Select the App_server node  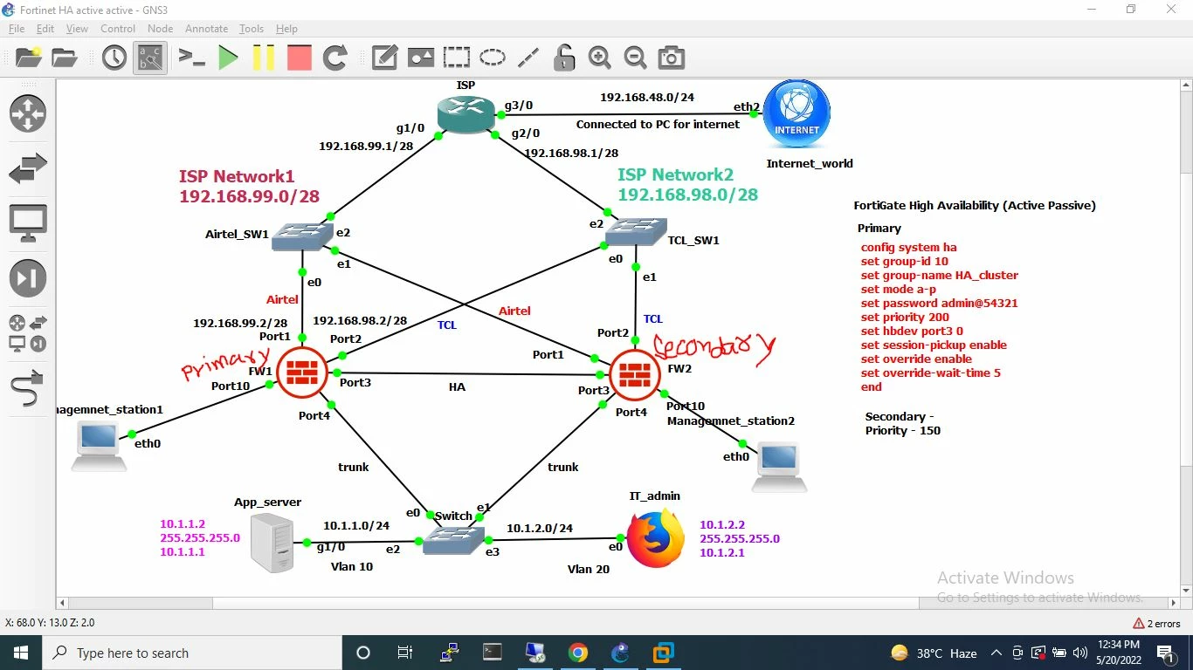click(x=272, y=543)
